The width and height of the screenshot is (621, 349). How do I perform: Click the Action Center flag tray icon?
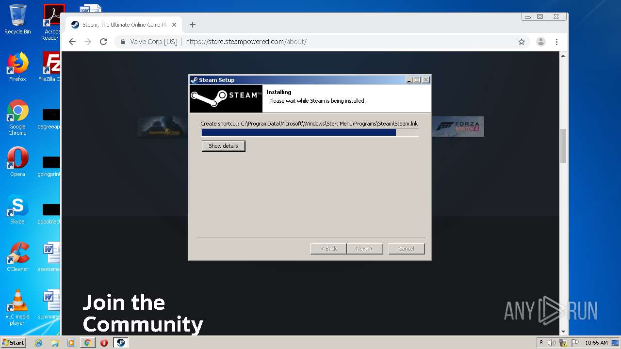tap(575, 343)
